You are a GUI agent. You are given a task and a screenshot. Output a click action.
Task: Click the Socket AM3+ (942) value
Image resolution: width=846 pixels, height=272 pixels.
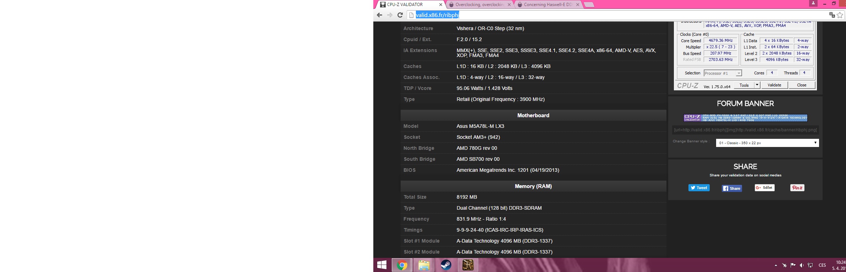pyautogui.click(x=478, y=137)
